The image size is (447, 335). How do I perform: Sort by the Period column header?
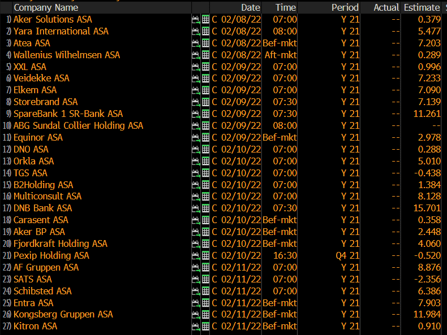(345, 8)
